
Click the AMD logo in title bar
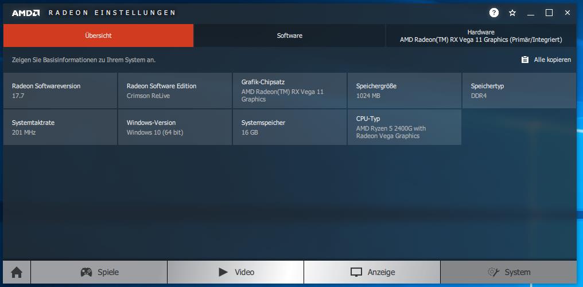pos(26,13)
